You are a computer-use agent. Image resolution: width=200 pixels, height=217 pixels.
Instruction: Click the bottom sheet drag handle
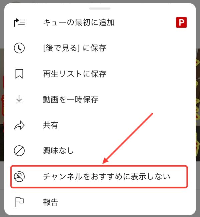point(100,9)
